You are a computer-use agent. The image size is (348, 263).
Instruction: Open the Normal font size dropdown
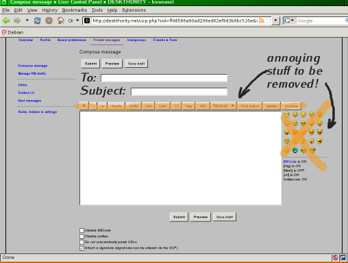point(223,106)
